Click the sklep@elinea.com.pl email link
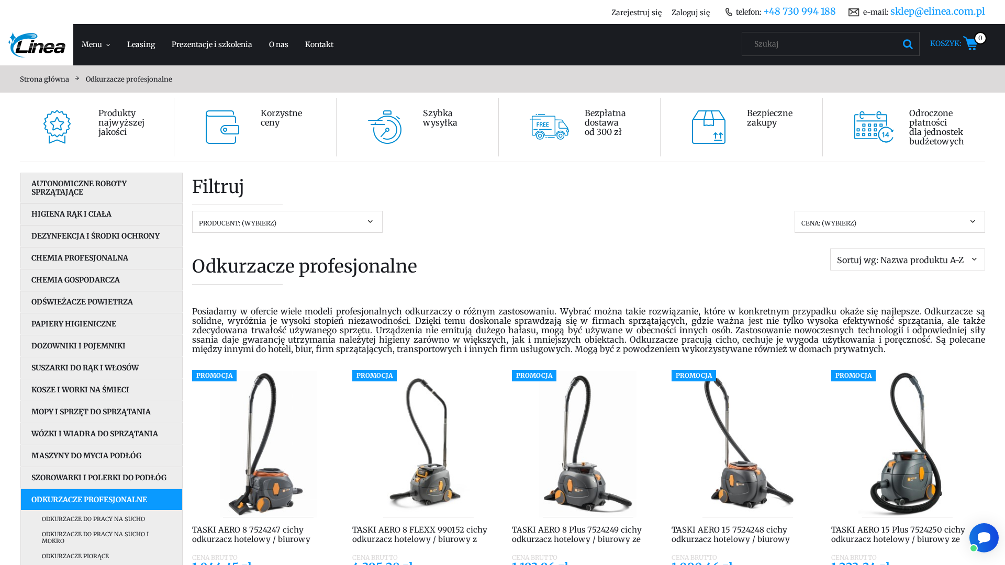The image size is (1005, 565). [937, 11]
